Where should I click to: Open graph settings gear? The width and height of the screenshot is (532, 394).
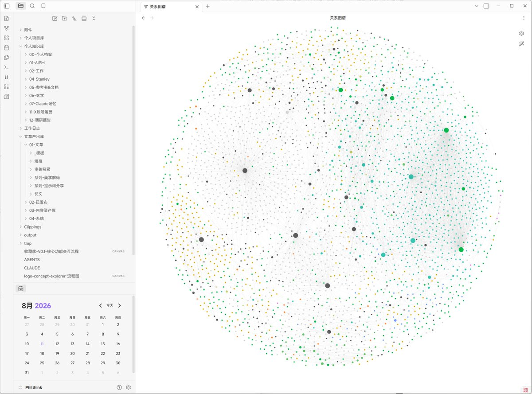click(x=522, y=34)
